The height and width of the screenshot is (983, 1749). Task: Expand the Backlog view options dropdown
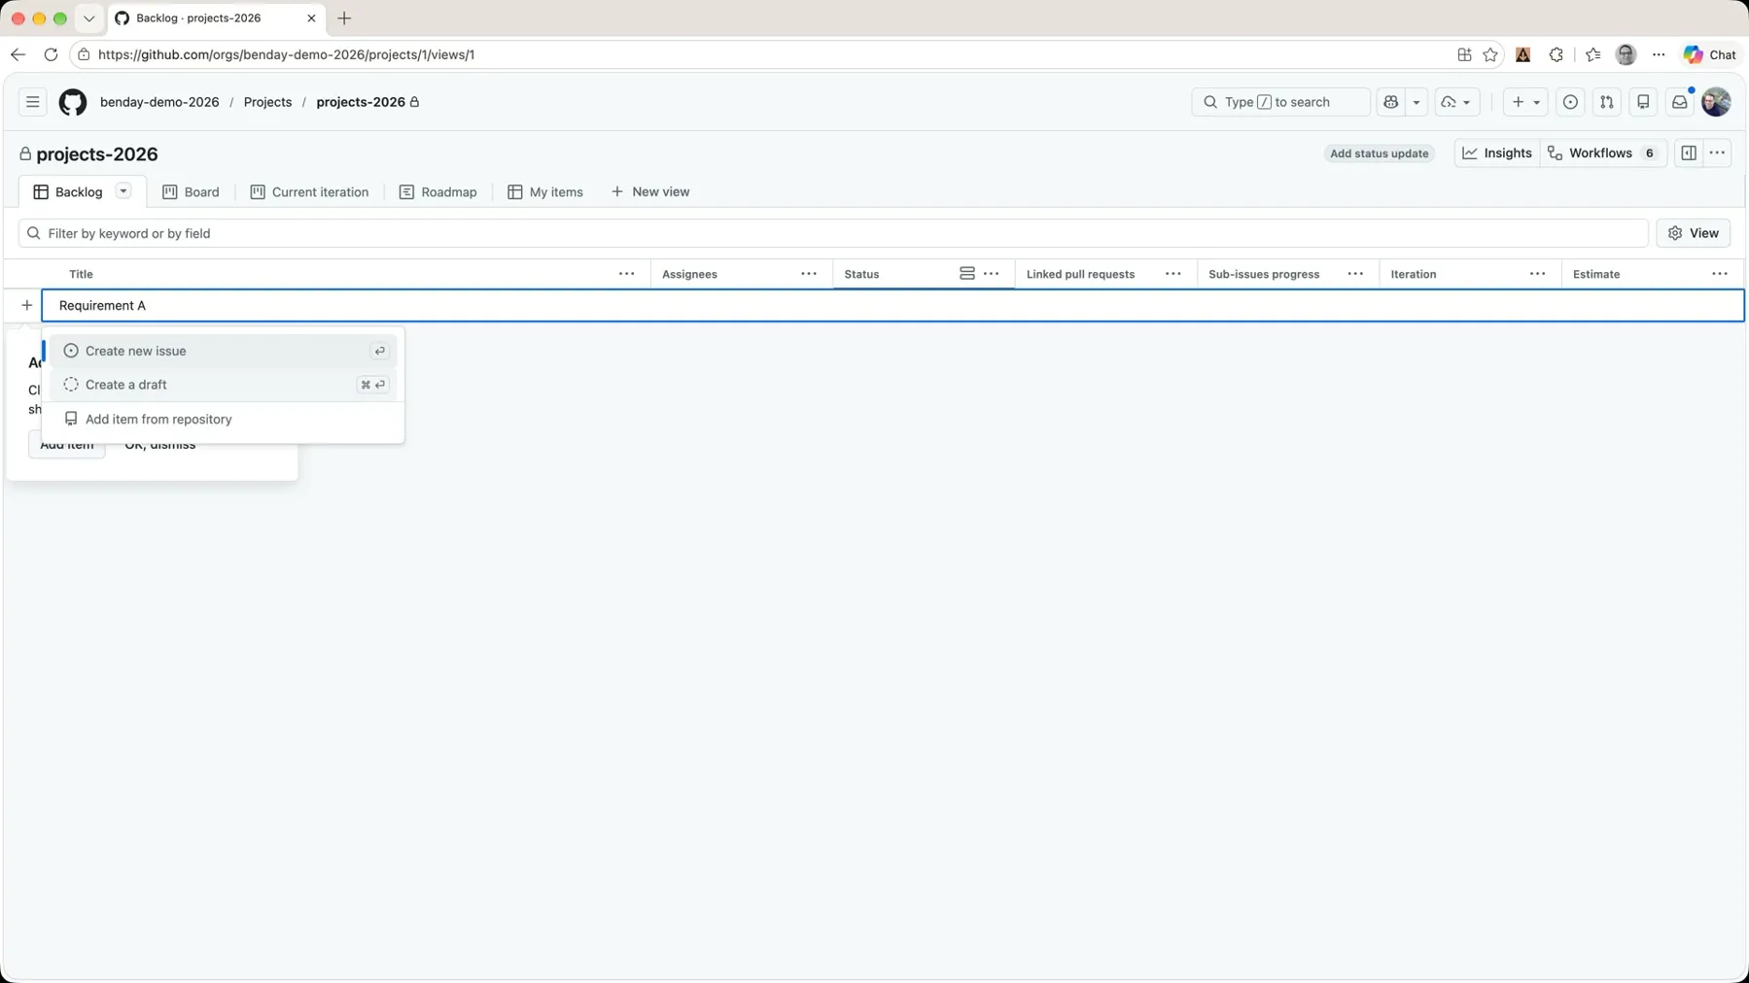123,191
